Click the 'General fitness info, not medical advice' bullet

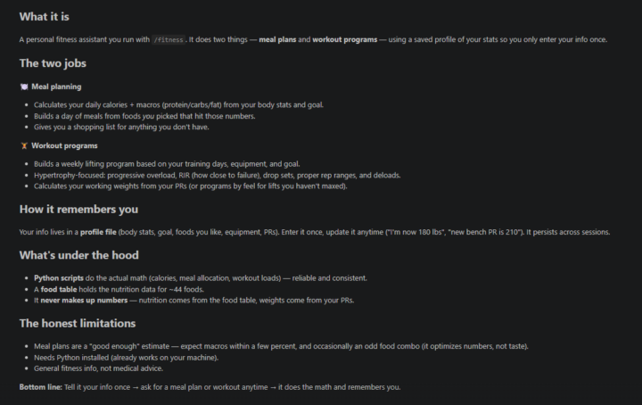98,368
